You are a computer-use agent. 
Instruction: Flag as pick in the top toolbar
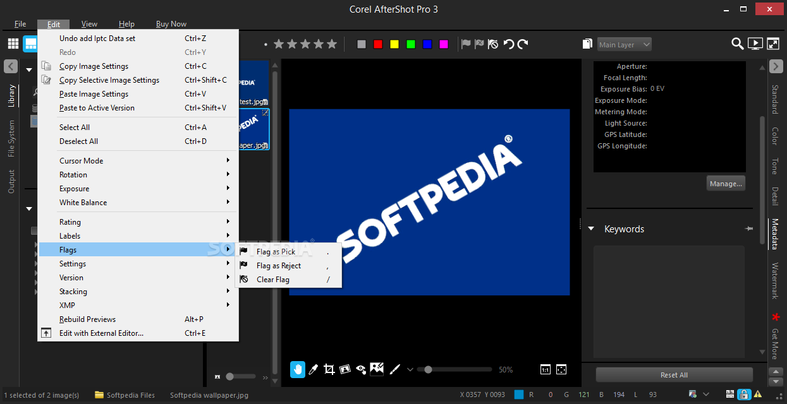point(466,44)
